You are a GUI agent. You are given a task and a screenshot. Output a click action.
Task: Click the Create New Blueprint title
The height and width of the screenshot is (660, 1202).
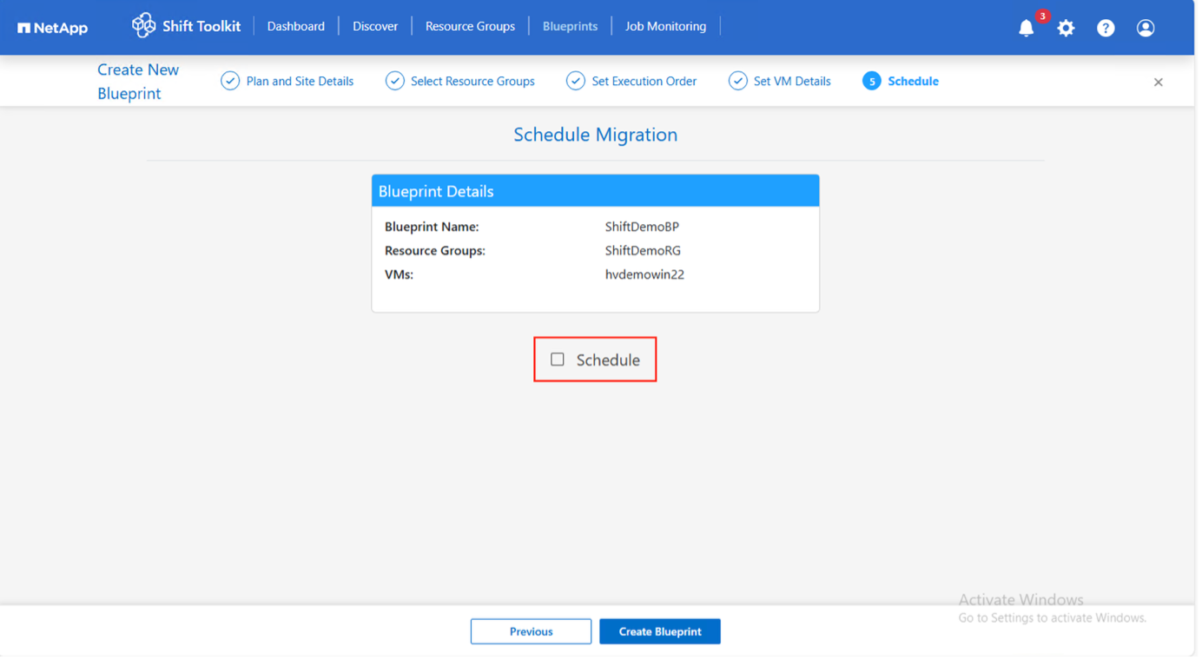coord(138,81)
